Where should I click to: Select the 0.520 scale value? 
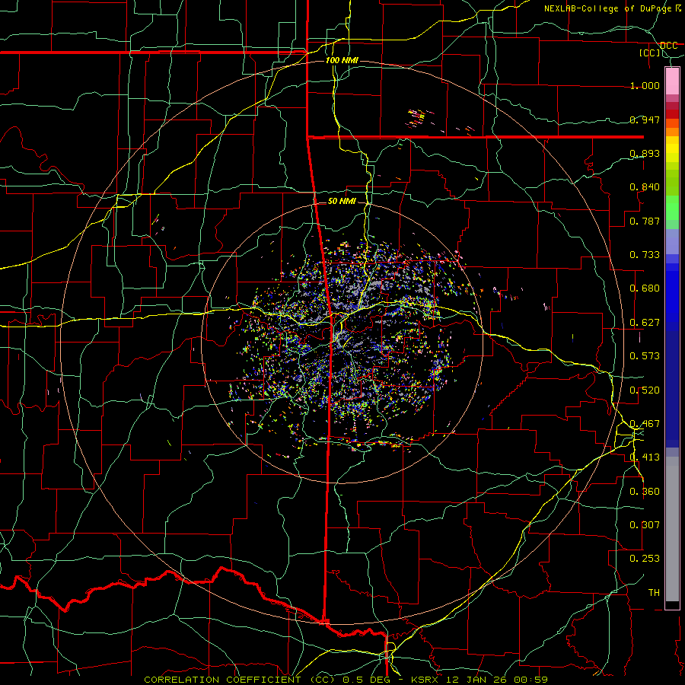click(x=645, y=390)
